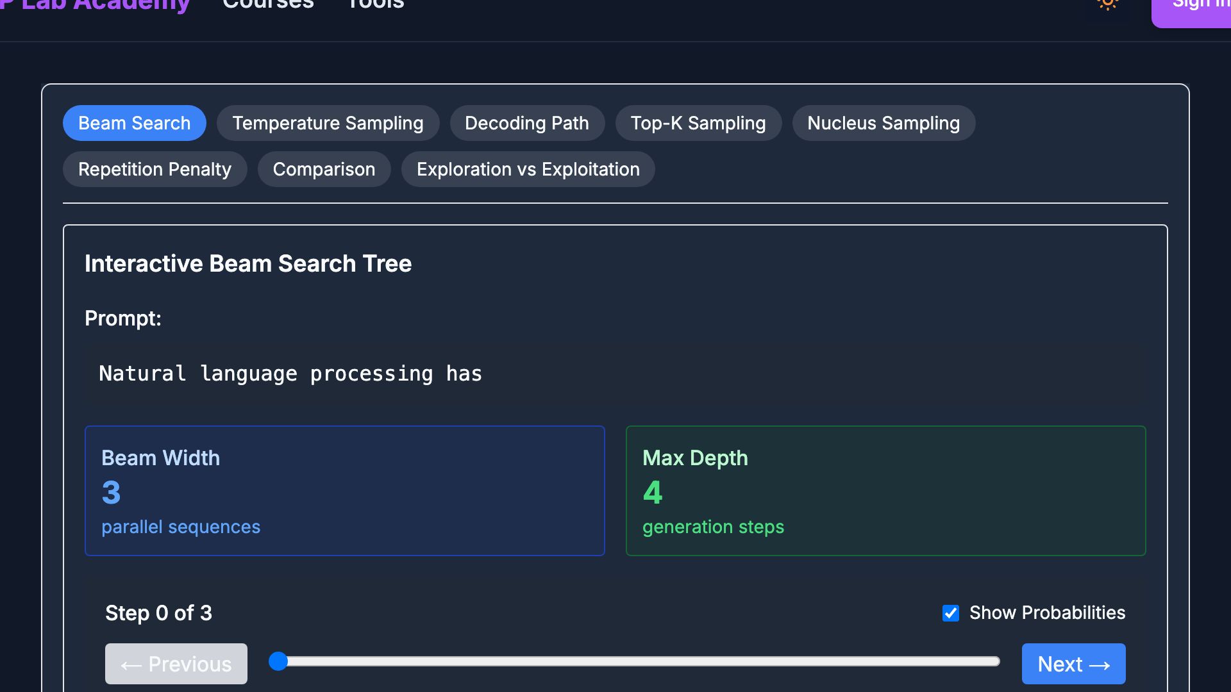Screen dimensions: 1231x692
Task: Select the Decoding Path tab
Action: (x=527, y=123)
